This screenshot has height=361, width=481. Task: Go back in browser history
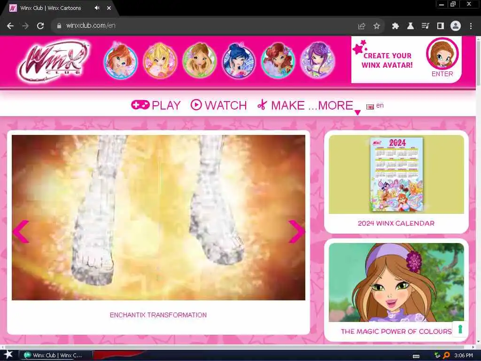click(x=10, y=26)
